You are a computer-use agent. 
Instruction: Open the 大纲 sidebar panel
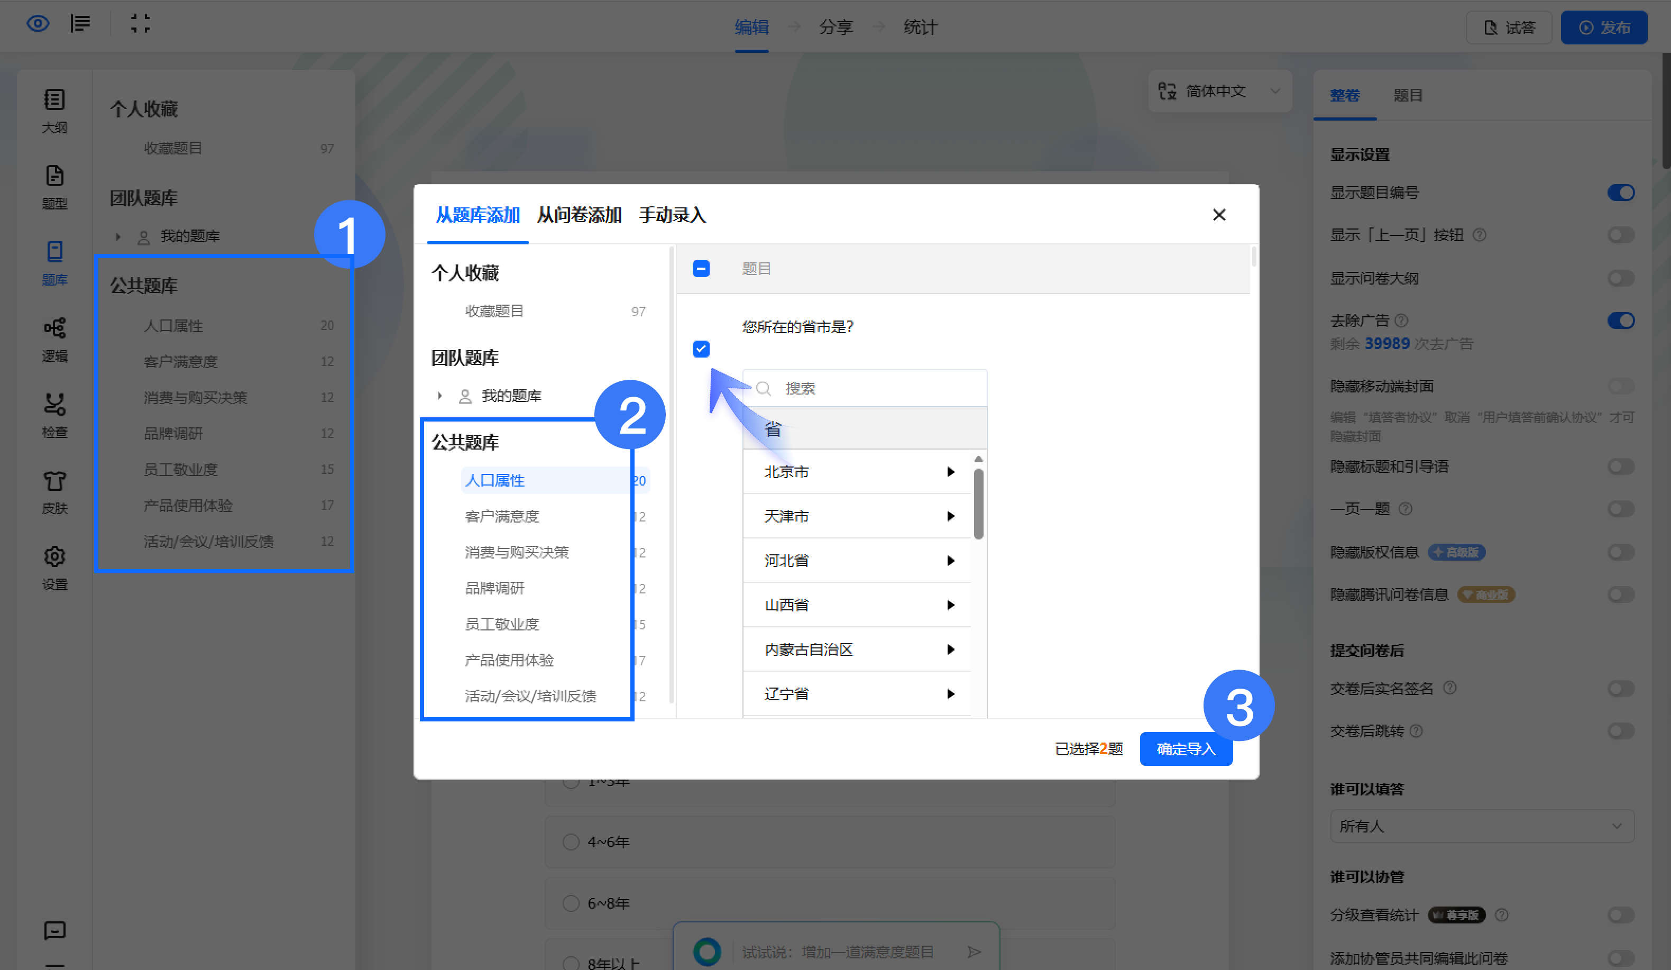click(x=54, y=111)
